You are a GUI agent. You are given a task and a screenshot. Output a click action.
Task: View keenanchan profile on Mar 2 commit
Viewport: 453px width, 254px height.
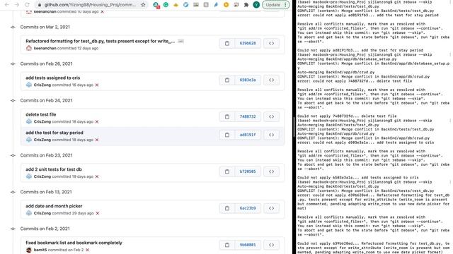[45, 49]
